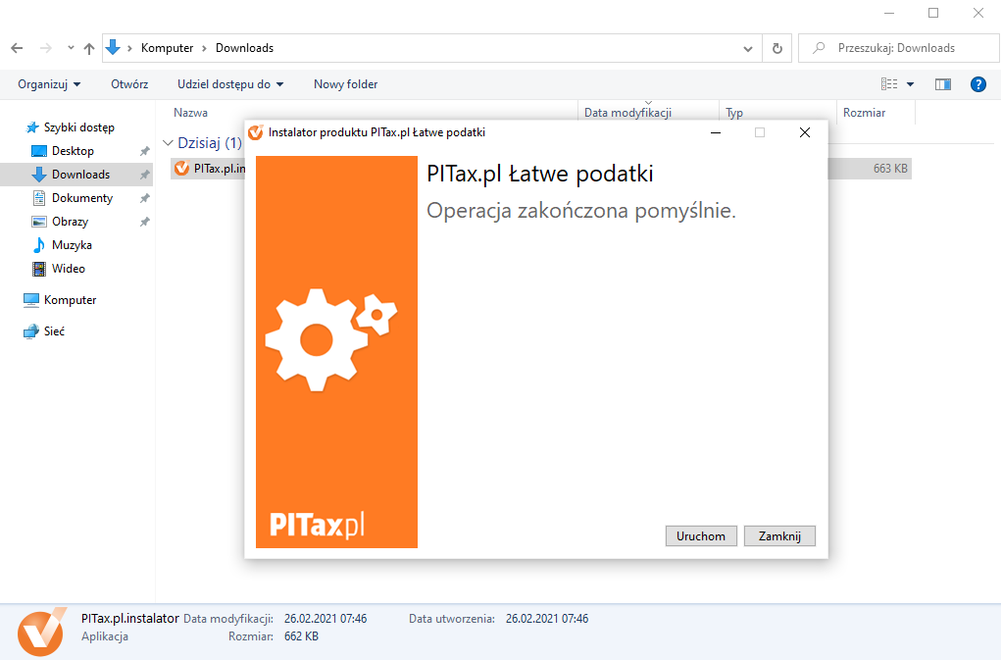Screen dimensions: 1002x660
Task: Click the PITax installer title bar icon
Action: click(256, 132)
